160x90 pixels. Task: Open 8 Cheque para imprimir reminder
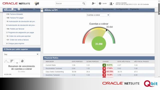point(15,43)
